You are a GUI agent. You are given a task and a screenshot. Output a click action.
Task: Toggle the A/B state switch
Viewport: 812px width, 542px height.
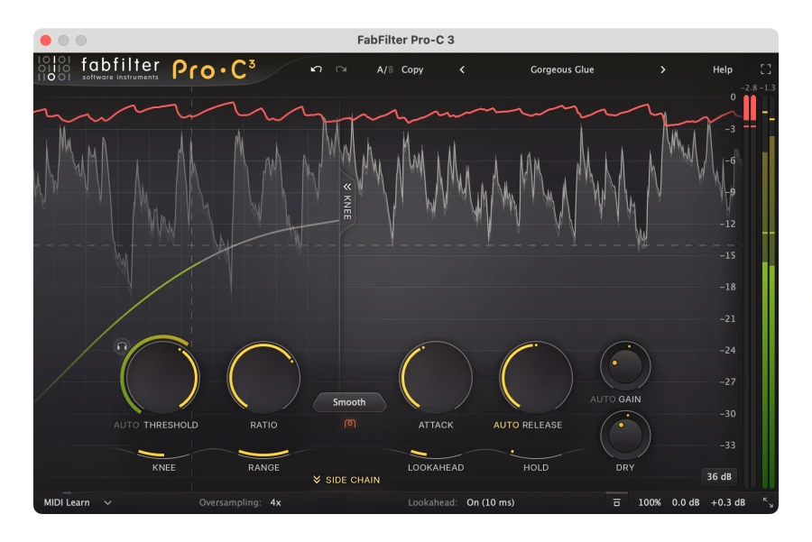384,69
